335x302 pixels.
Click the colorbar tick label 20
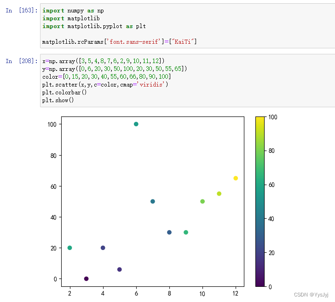click(x=271, y=253)
